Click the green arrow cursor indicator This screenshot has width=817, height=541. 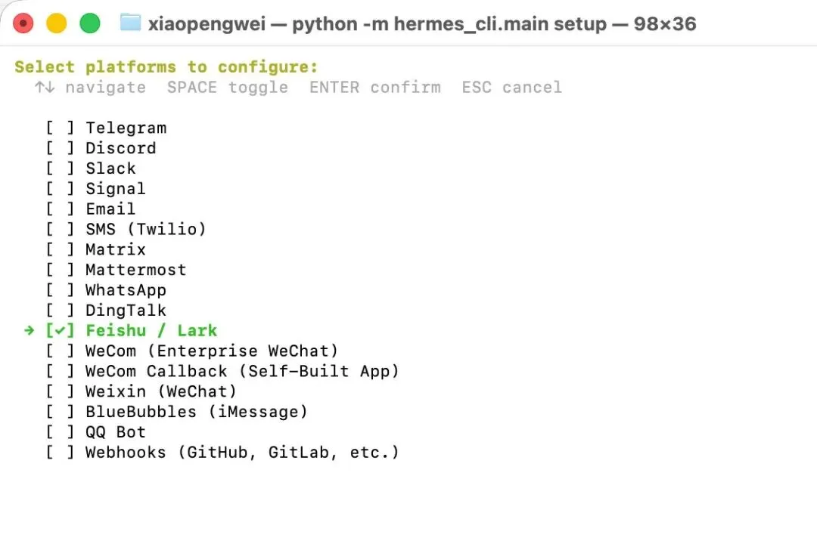point(29,331)
